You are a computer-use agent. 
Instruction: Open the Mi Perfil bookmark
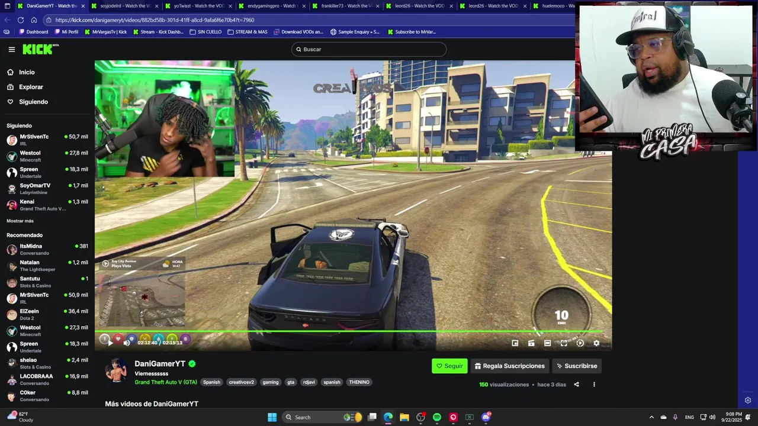67,32
